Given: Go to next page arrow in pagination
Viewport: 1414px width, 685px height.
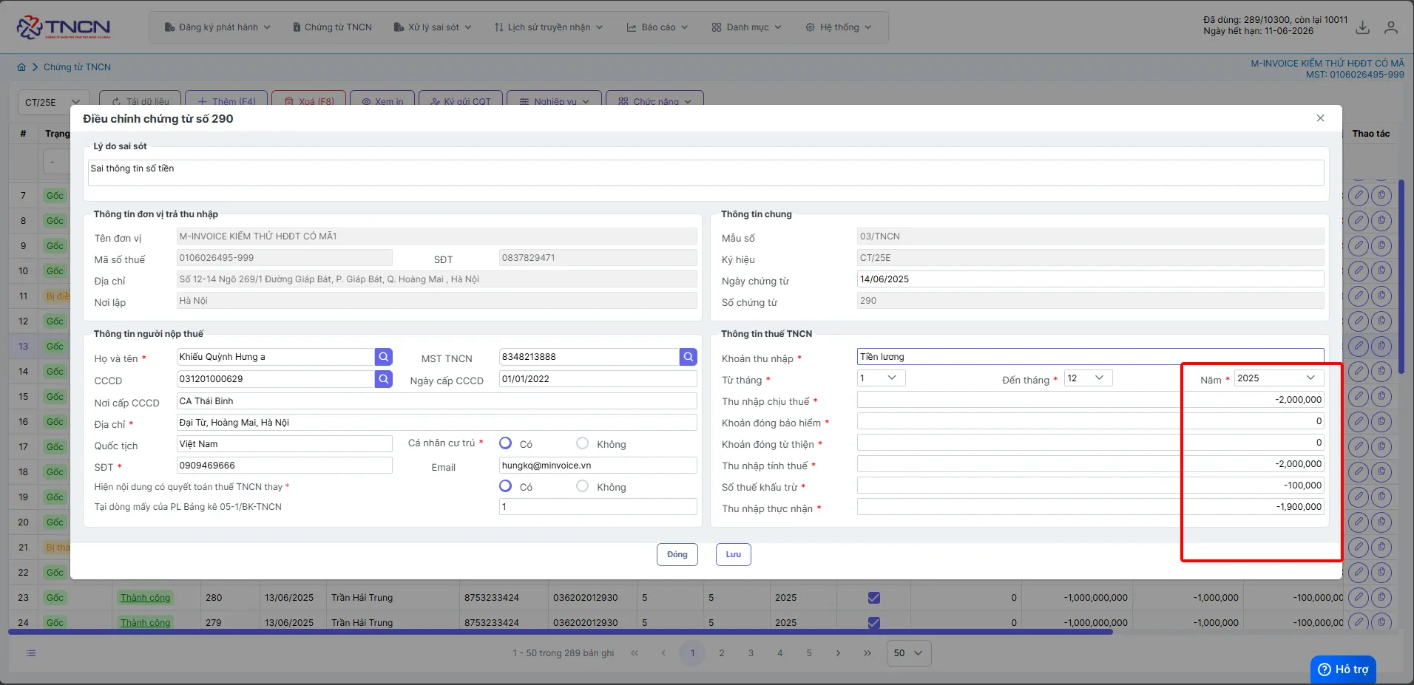Looking at the screenshot, I should pos(838,653).
